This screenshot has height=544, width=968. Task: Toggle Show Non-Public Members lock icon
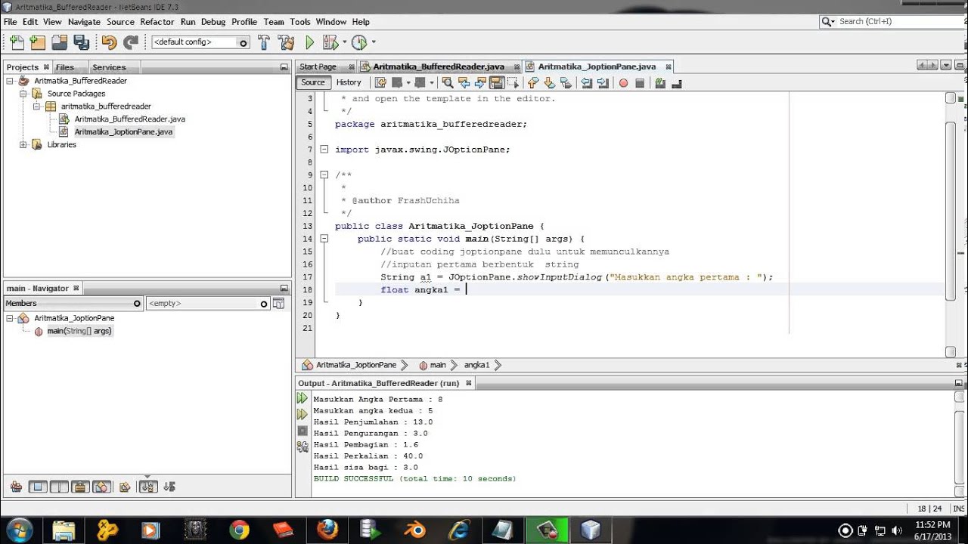(80, 487)
